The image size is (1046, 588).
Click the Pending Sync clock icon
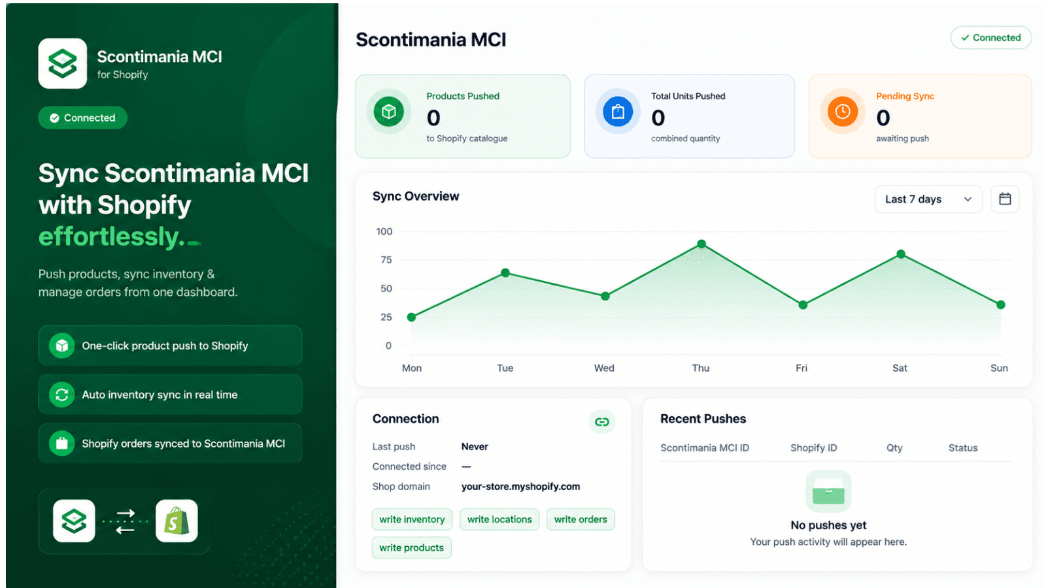(x=843, y=112)
